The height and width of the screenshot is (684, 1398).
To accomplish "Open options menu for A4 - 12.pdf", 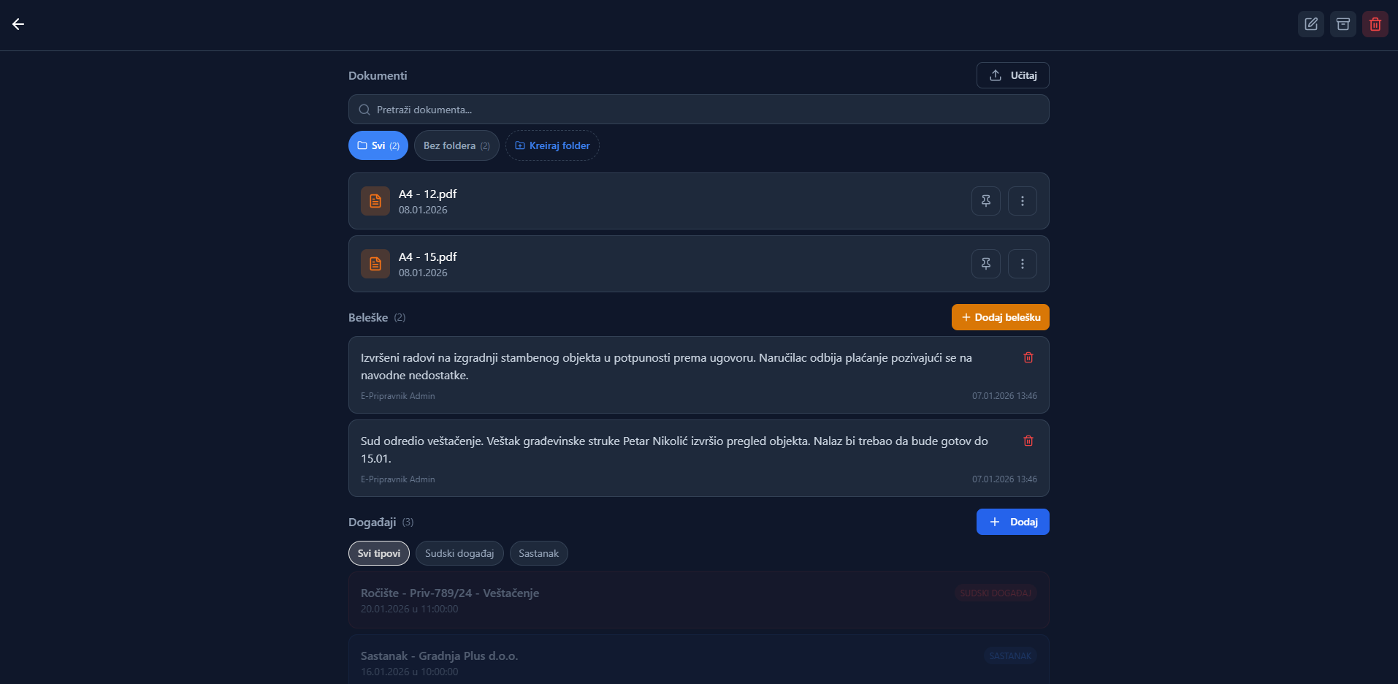I will 1023,201.
